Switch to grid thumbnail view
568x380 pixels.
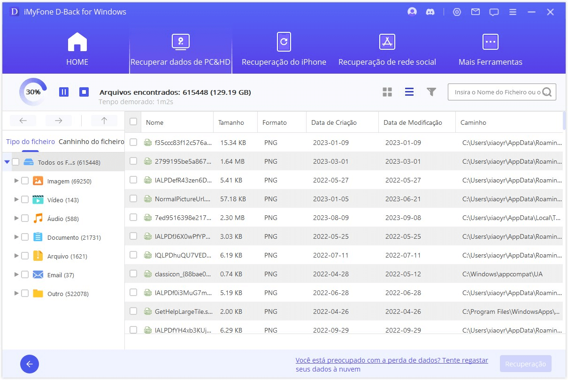[x=387, y=92]
